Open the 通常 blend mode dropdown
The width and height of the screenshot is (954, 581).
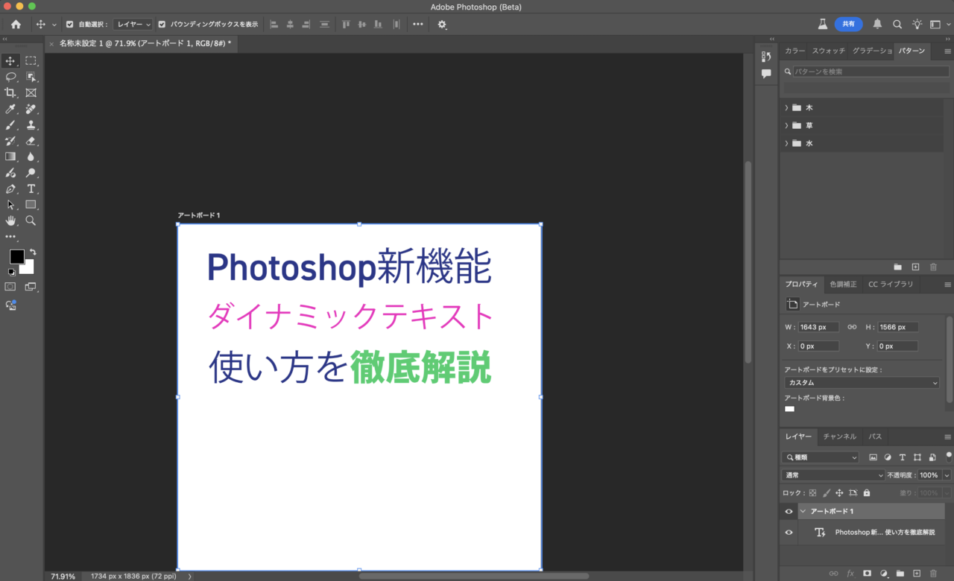point(833,475)
